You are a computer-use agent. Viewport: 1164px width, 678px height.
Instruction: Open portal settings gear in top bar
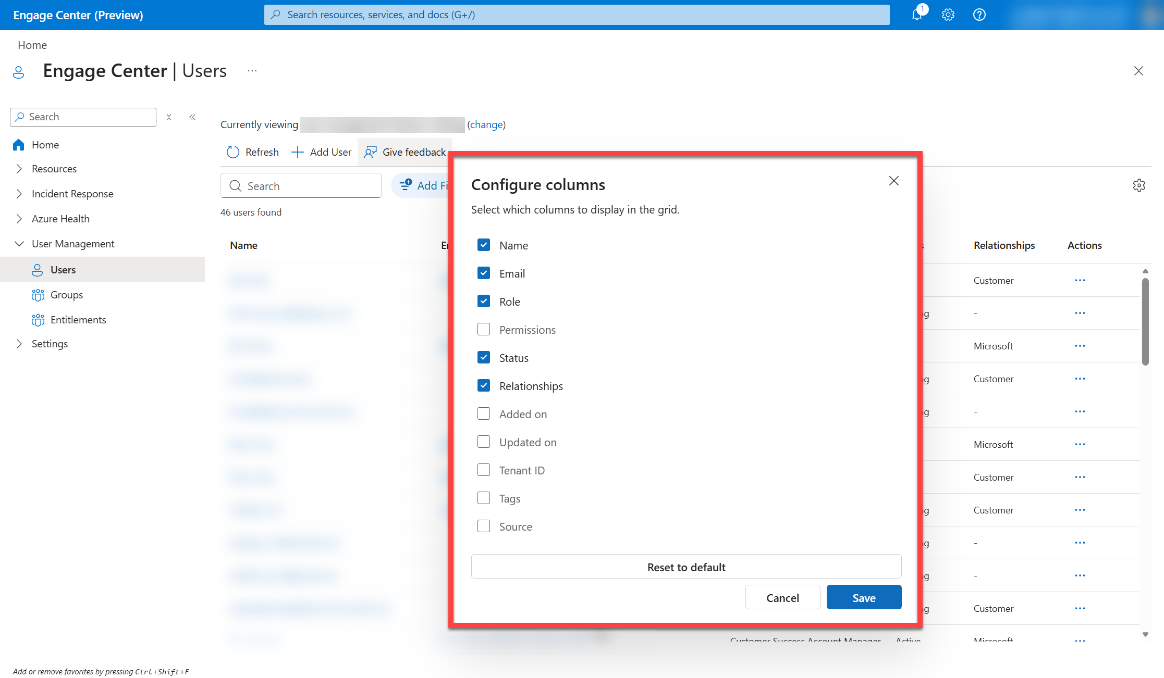948,15
